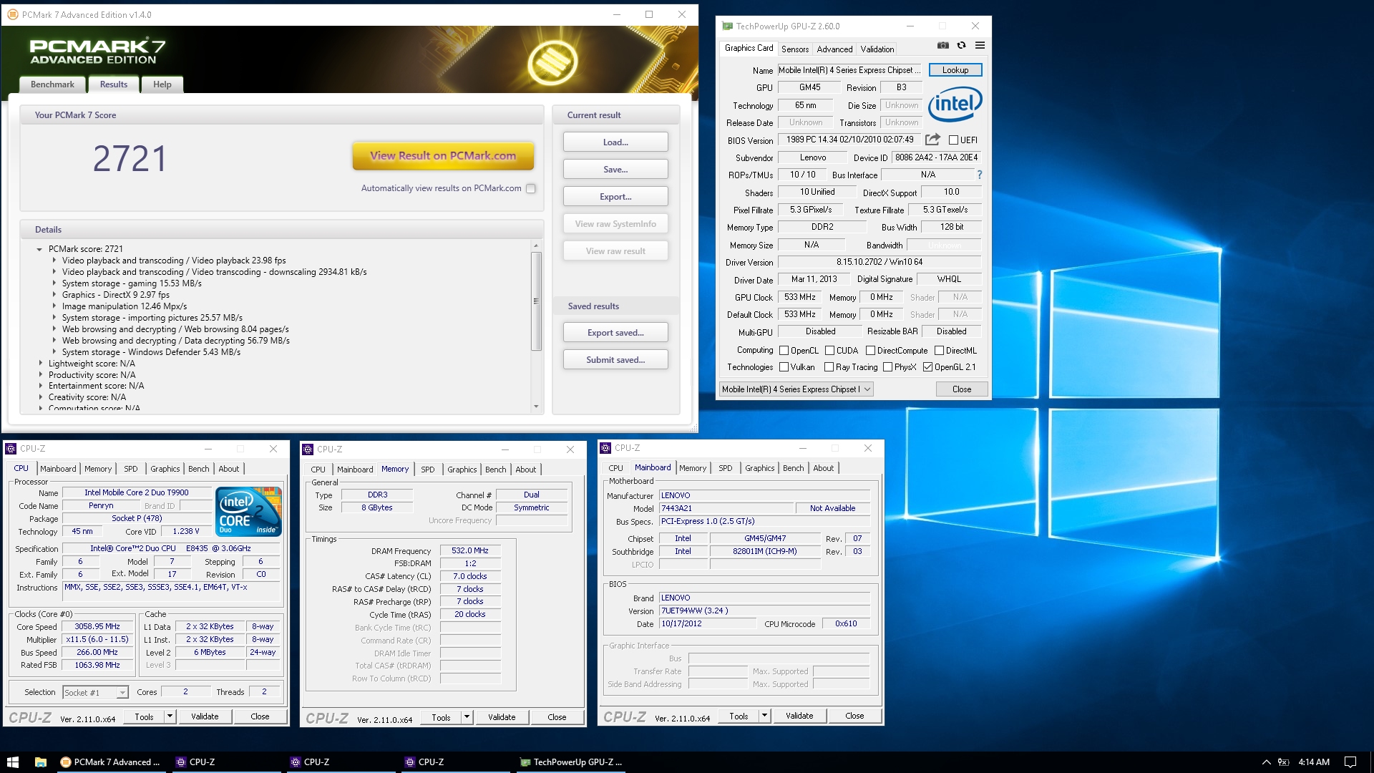Image resolution: width=1374 pixels, height=773 pixels.
Task: Open Bench tab in CPU-Z Mainboard window
Action: tap(793, 468)
